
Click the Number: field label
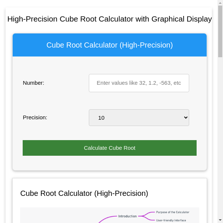tap(33, 83)
